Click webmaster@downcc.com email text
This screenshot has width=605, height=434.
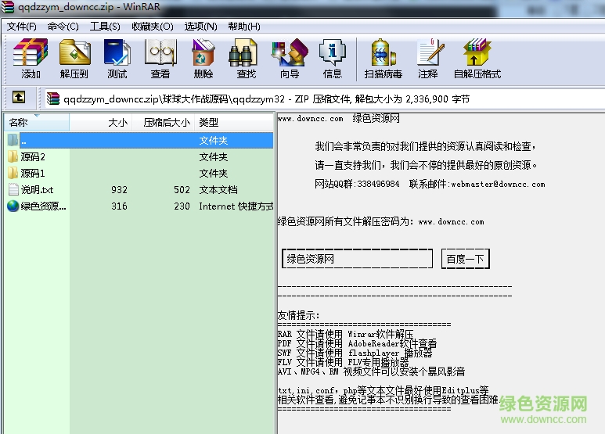pyautogui.click(x=498, y=185)
